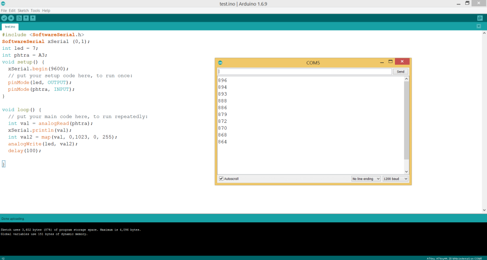Click the value 879 in serial output

(222, 115)
